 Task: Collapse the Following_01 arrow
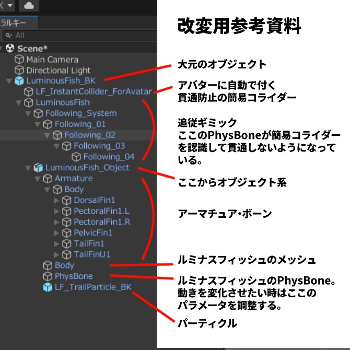[38, 124]
